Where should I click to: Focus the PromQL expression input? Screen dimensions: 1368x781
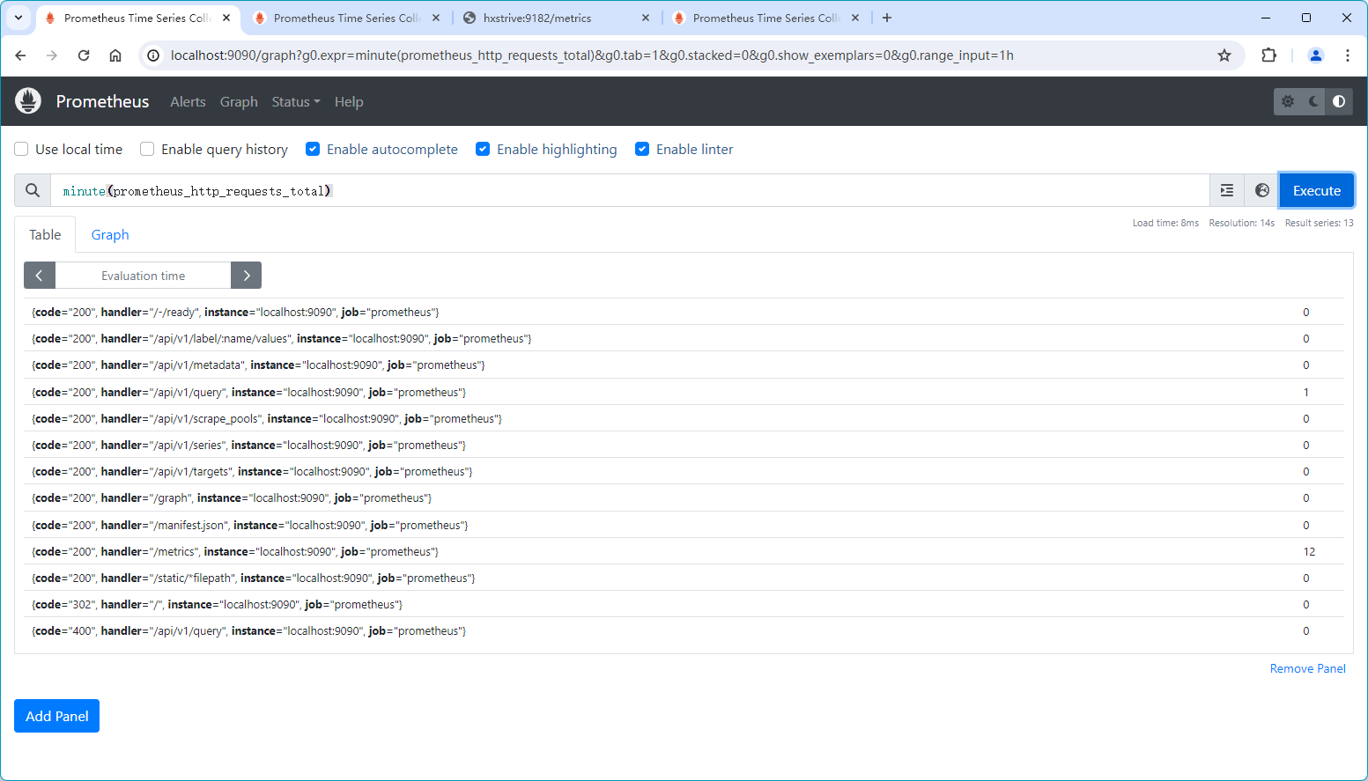click(x=630, y=190)
